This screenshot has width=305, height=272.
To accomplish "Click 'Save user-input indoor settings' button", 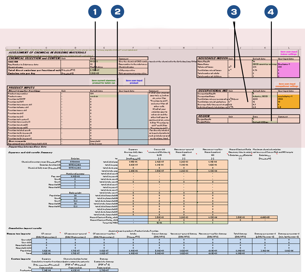I will tap(289, 53).
